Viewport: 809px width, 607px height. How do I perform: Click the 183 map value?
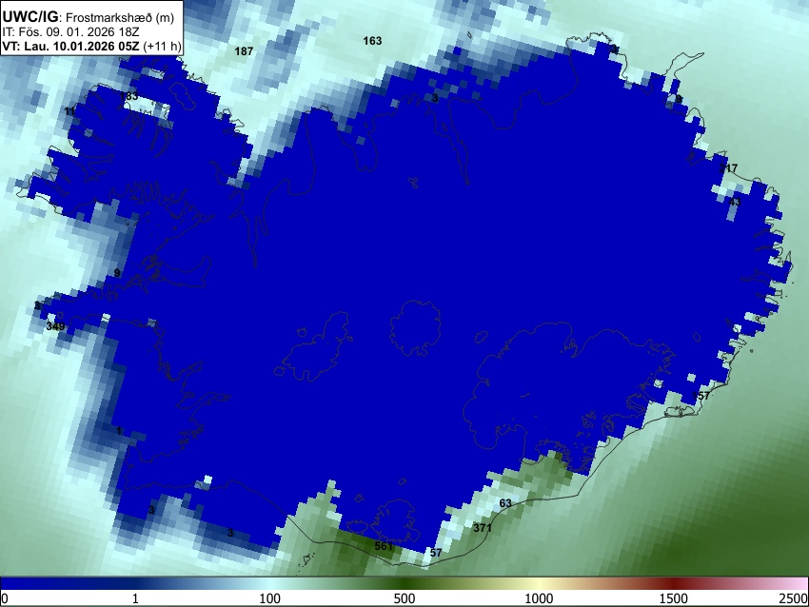[x=128, y=95]
